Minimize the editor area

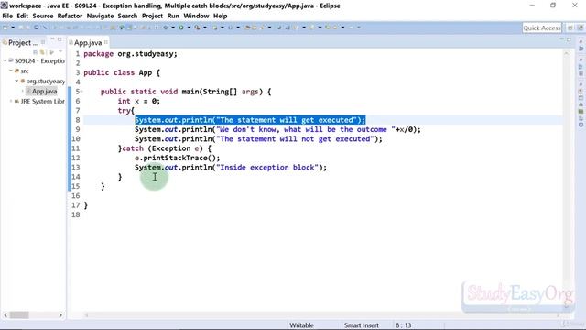coord(561,39)
